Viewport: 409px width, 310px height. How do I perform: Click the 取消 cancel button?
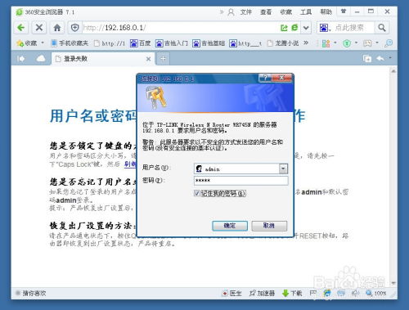[269, 226]
